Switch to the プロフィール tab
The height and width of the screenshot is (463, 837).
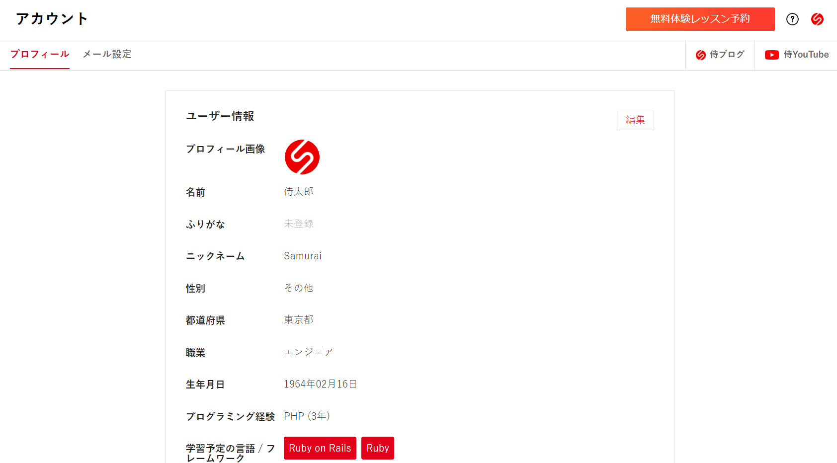click(40, 54)
